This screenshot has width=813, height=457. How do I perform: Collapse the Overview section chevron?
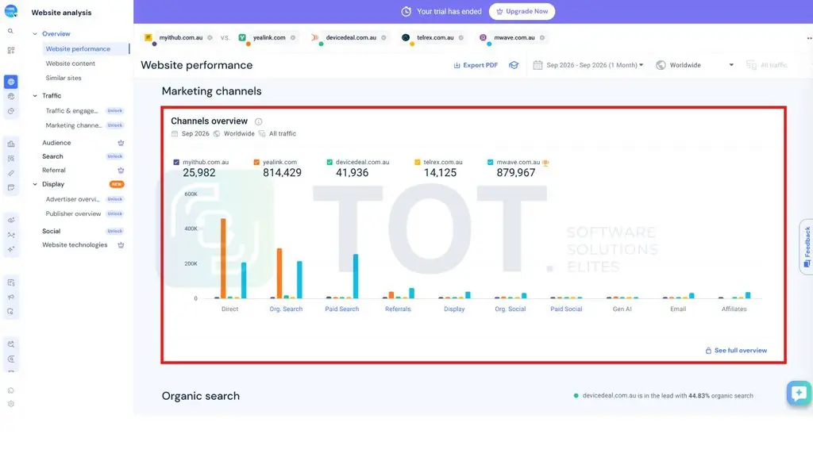click(35, 34)
